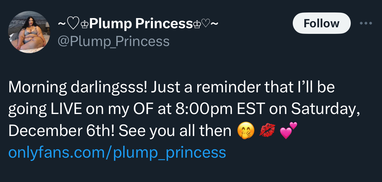Open the three-dot more options menu
Screen dimensions: 382x182
click(366, 23)
